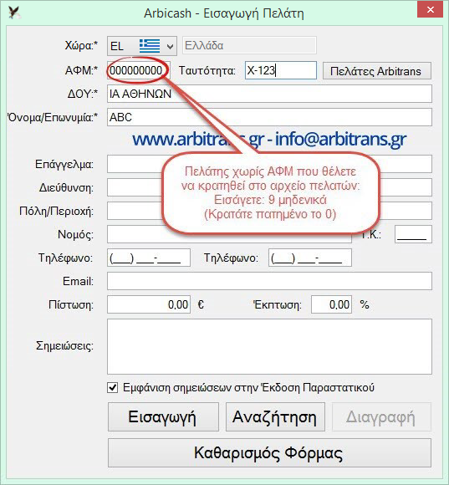Close the Arbicash Εισαγωγή Πελάτη window
The image size is (449, 485).
coord(431,10)
